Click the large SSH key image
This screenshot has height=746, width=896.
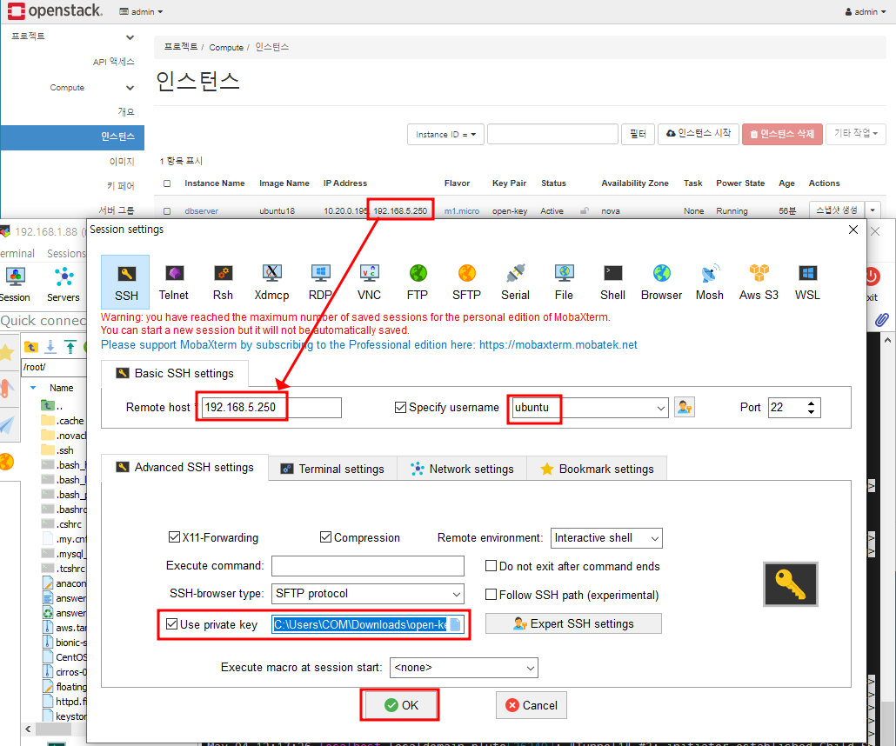click(x=791, y=583)
